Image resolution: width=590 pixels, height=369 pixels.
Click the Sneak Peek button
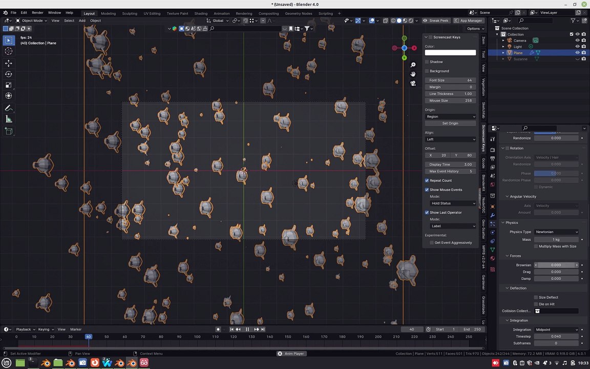[436, 20]
